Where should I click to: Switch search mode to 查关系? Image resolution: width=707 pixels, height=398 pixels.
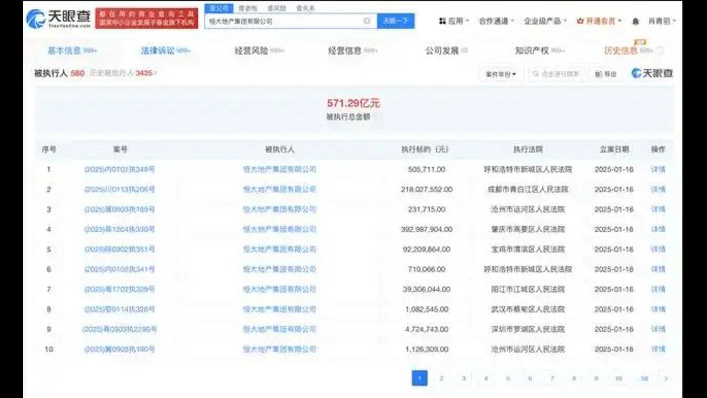(x=305, y=8)
